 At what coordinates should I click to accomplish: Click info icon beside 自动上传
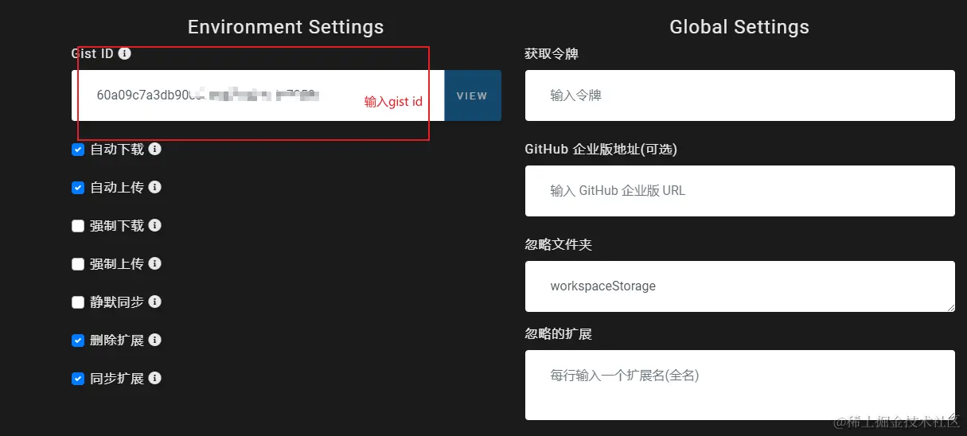coord(155,187)
